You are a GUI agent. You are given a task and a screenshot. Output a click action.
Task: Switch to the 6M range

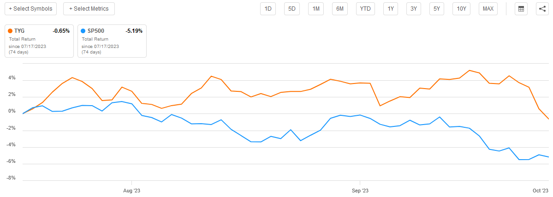340,9
